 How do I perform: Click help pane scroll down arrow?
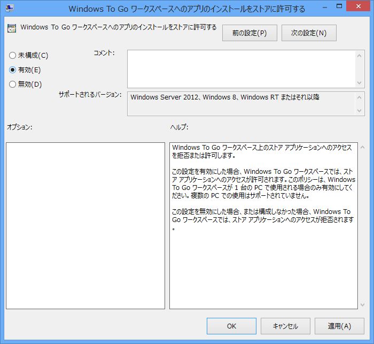pos(363,304)
